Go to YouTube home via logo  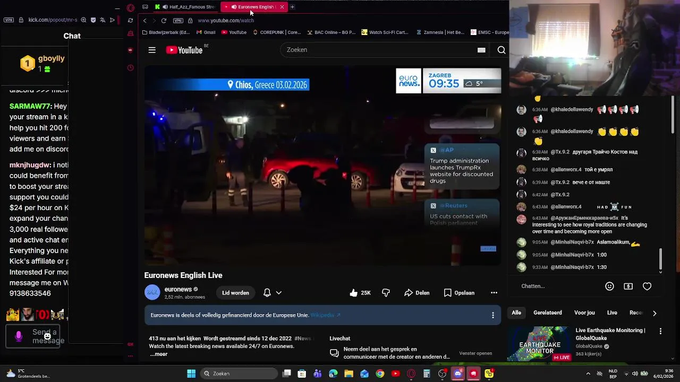coord(184,50)
